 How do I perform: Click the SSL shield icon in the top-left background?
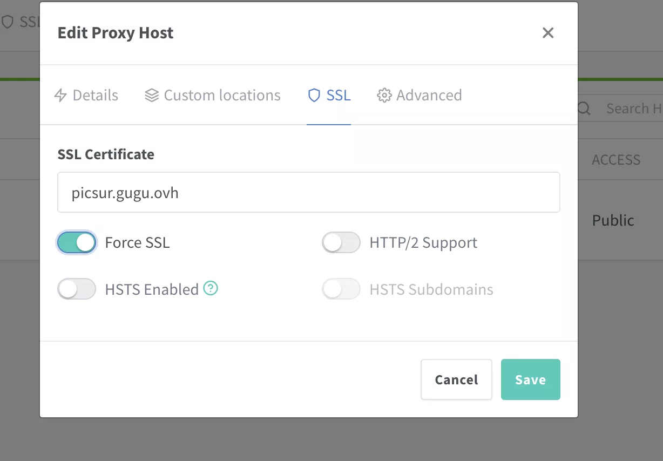click(8, 22)
